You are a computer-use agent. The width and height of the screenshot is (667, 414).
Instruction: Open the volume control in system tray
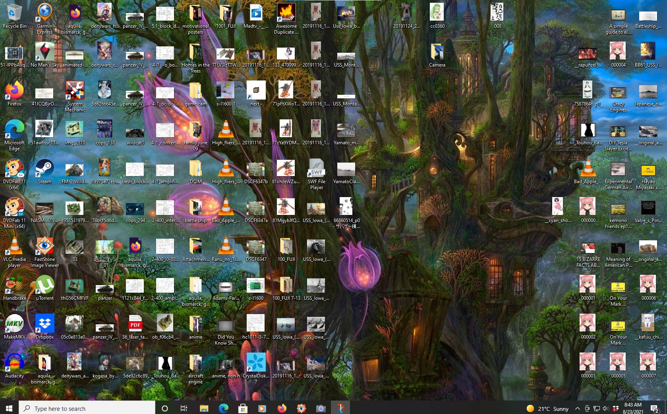605,408
